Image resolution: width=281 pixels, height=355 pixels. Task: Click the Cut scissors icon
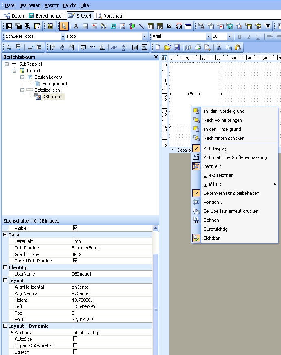(219, 47)
